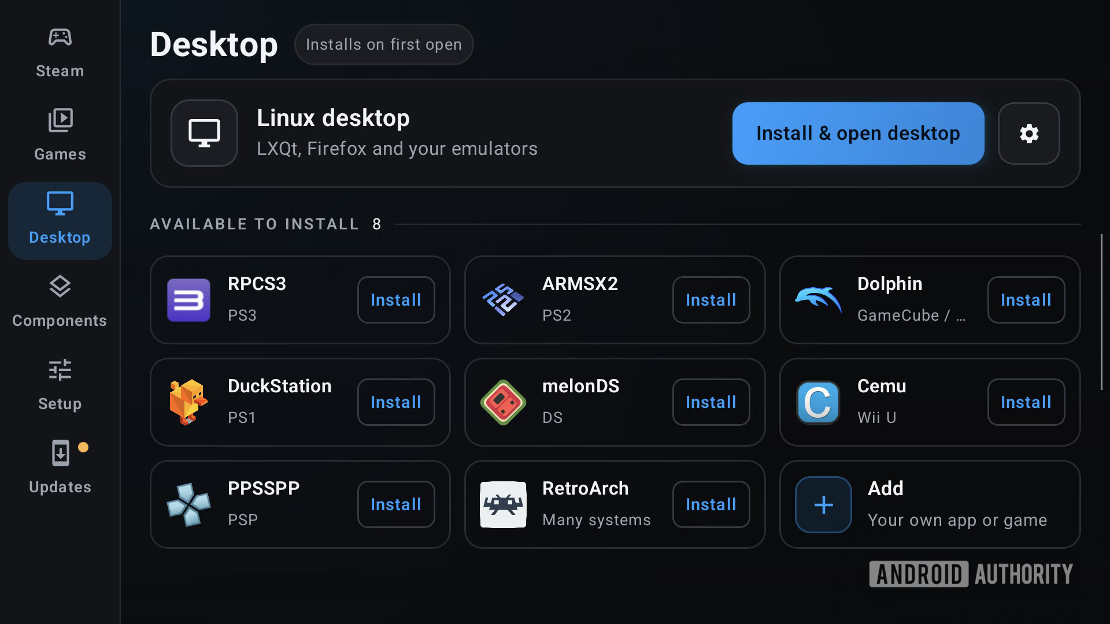The height and width of the screenshot is (624, 1110).
Task: Install the Dolphin emulator
Action: point(1026,300)
